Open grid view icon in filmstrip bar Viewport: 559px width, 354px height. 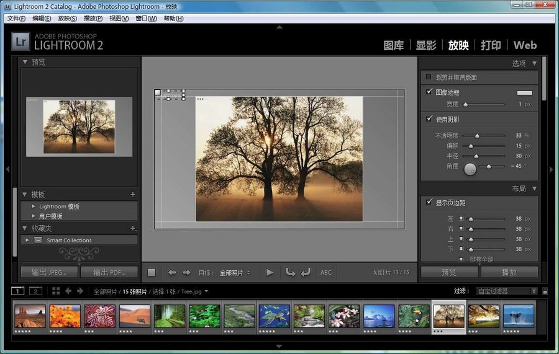click(56, 291)
